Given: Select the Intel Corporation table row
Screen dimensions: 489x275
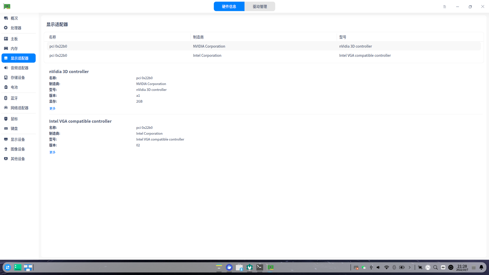Looking at the screenshot, I should tap(264, 56).
